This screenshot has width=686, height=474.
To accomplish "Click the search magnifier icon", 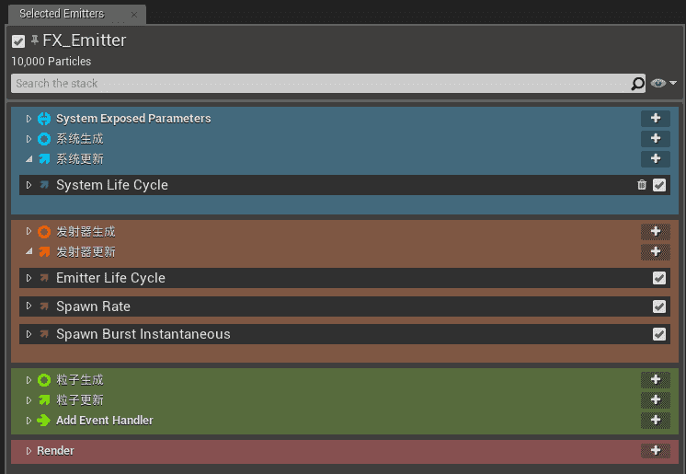I will (638, 84).
